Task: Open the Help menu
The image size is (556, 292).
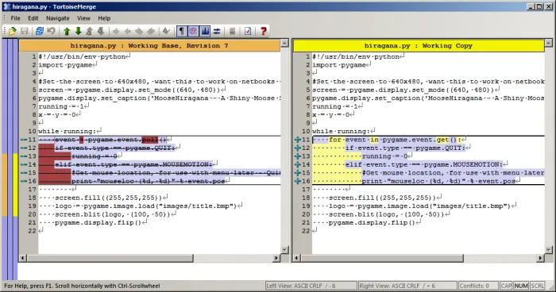Action: (x=104, y=18)
